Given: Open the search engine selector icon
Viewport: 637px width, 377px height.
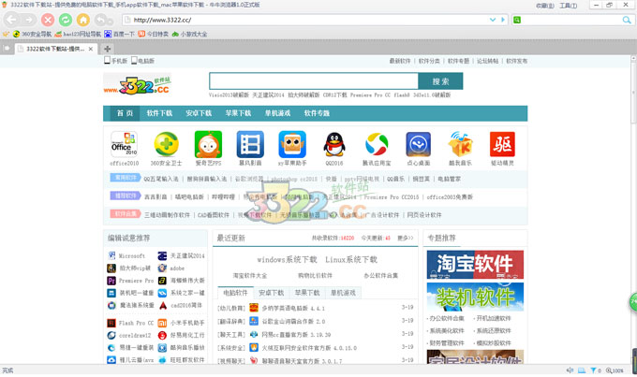Looking at the screenshot, I should [x=517, y=20].
